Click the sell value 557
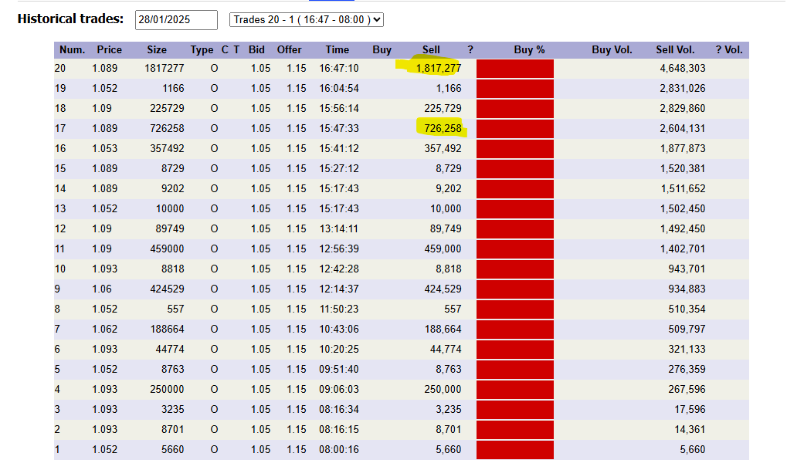 (x=453, y=309)
